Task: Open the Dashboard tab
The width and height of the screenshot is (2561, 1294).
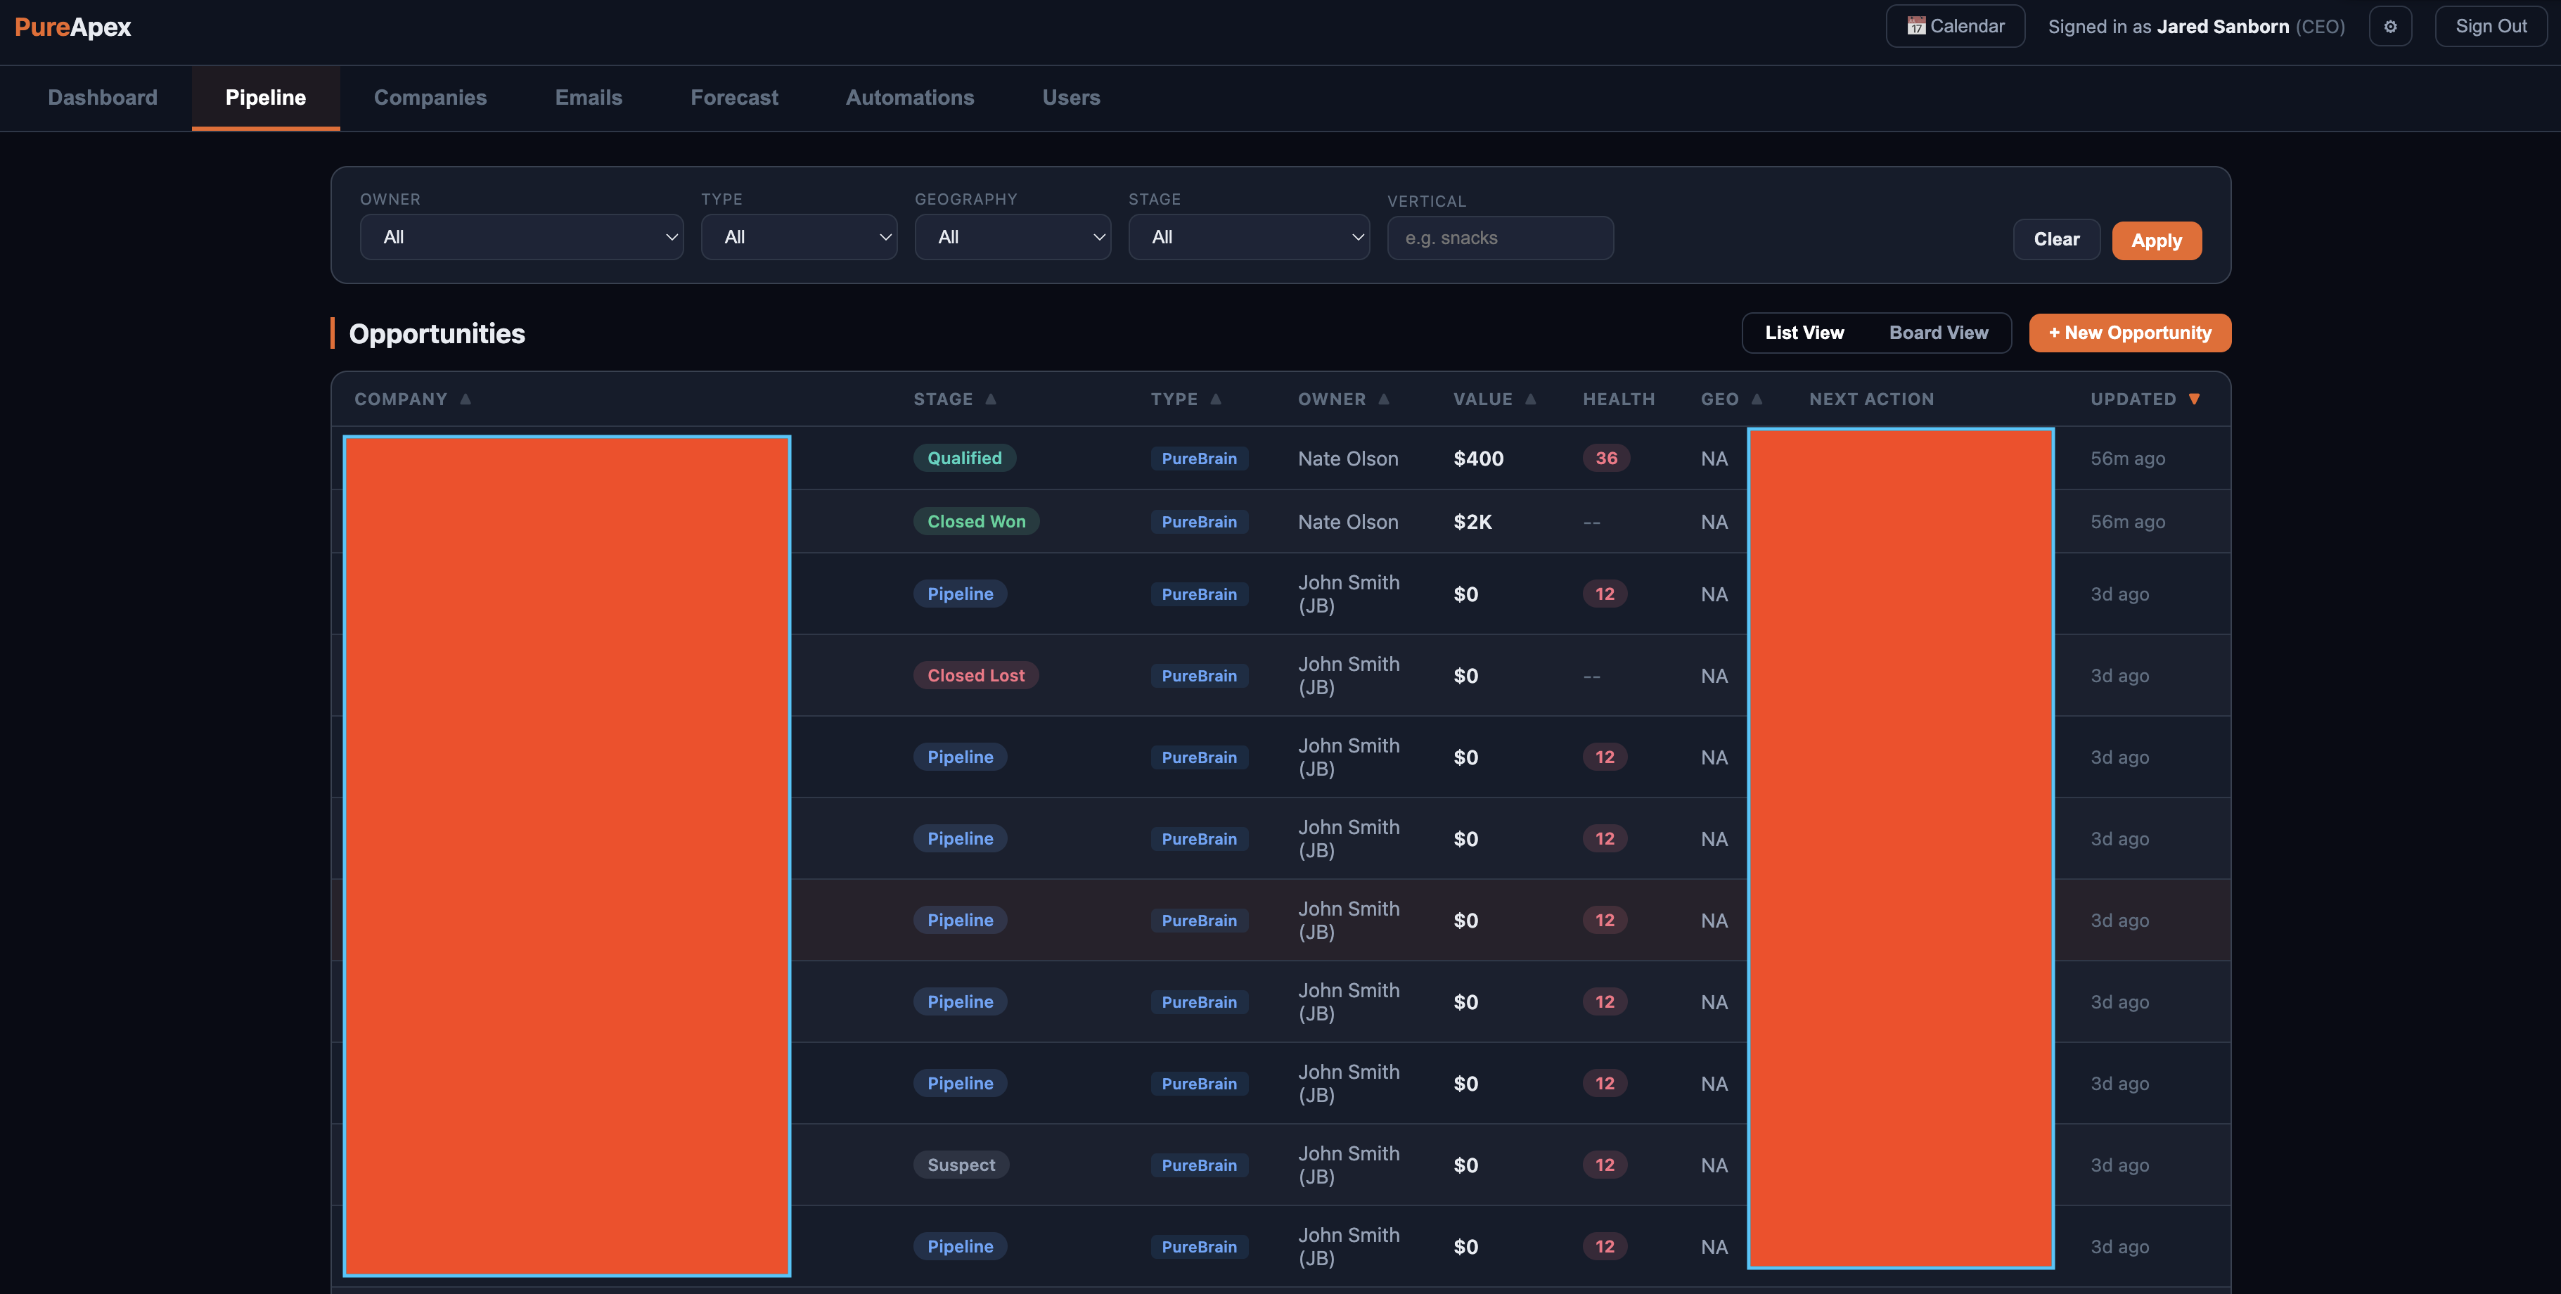Action: (x=103, y=98)
